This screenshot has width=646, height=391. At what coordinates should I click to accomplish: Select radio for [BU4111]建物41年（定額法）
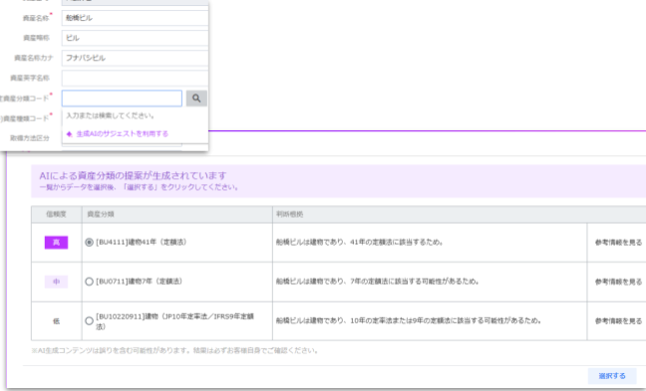point(89,242)
